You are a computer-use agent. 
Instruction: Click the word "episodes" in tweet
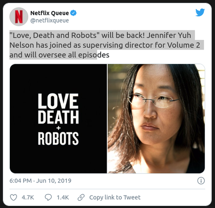click(94, 55)
